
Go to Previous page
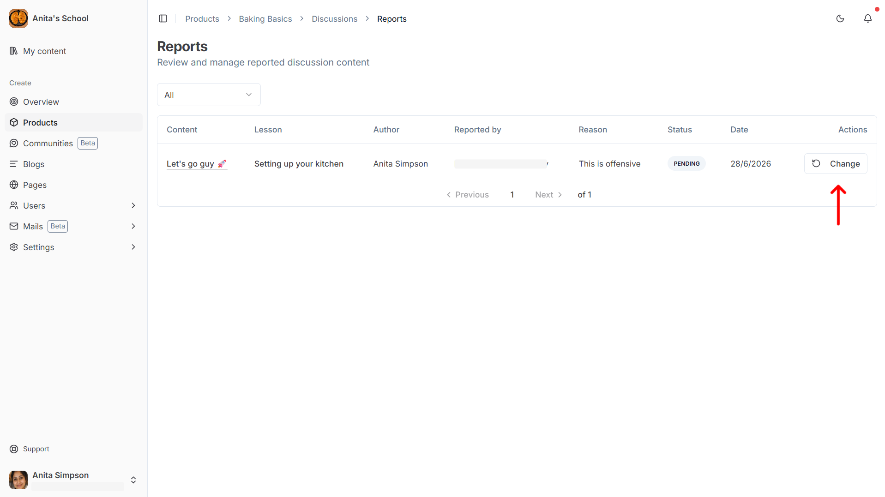pyautogui.click(x=468, y=195)
